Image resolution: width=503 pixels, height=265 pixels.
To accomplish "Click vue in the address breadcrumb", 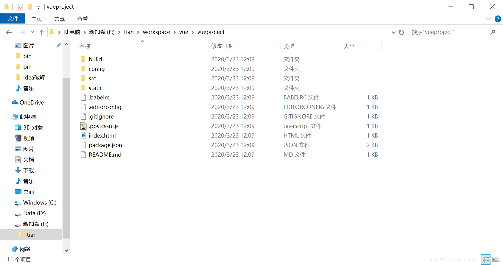I will 184,32.
